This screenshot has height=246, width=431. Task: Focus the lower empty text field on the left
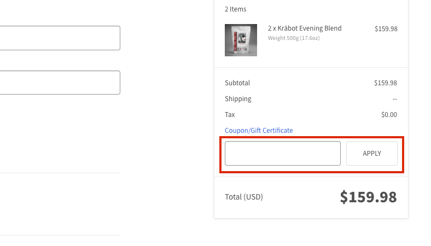[x=60, y=83]
